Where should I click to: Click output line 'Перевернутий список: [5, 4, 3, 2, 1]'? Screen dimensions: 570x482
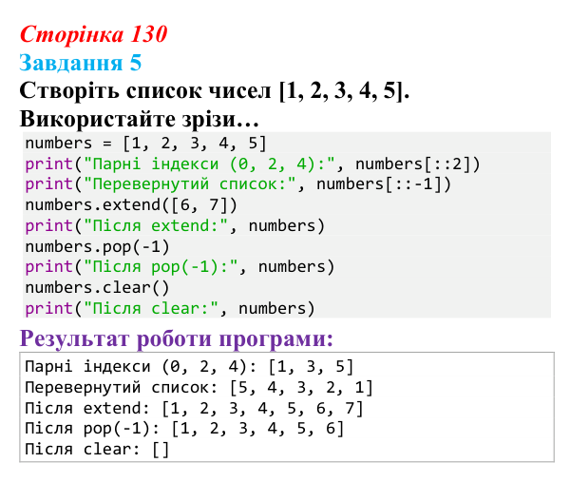pyautogui.click(x=199, y=388)
